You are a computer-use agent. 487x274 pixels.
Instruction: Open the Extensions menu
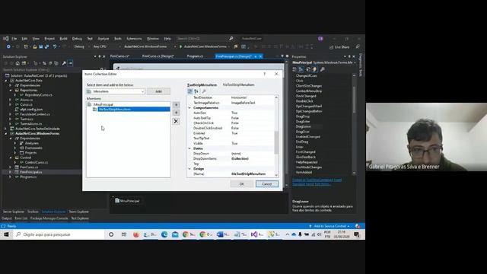134,39
